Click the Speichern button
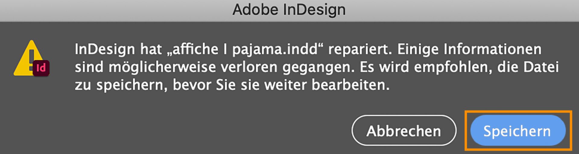The height and width of the screenshot is (154, 579). (x=517, y=131)
